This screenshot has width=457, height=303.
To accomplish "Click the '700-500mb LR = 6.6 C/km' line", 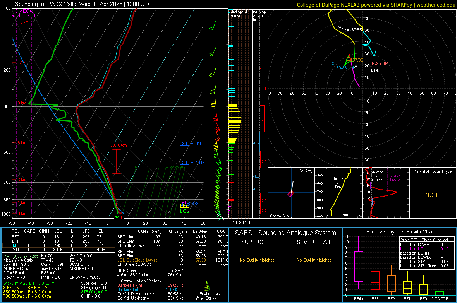I will coord(27,296).
